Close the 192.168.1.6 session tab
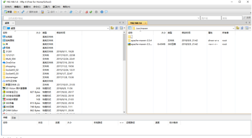The height and width of the screenshot is (138, 252). (146, 23)
